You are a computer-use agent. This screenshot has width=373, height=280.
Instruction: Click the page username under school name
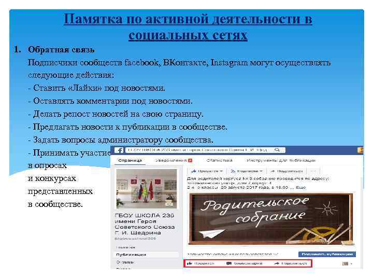[135, 239]
